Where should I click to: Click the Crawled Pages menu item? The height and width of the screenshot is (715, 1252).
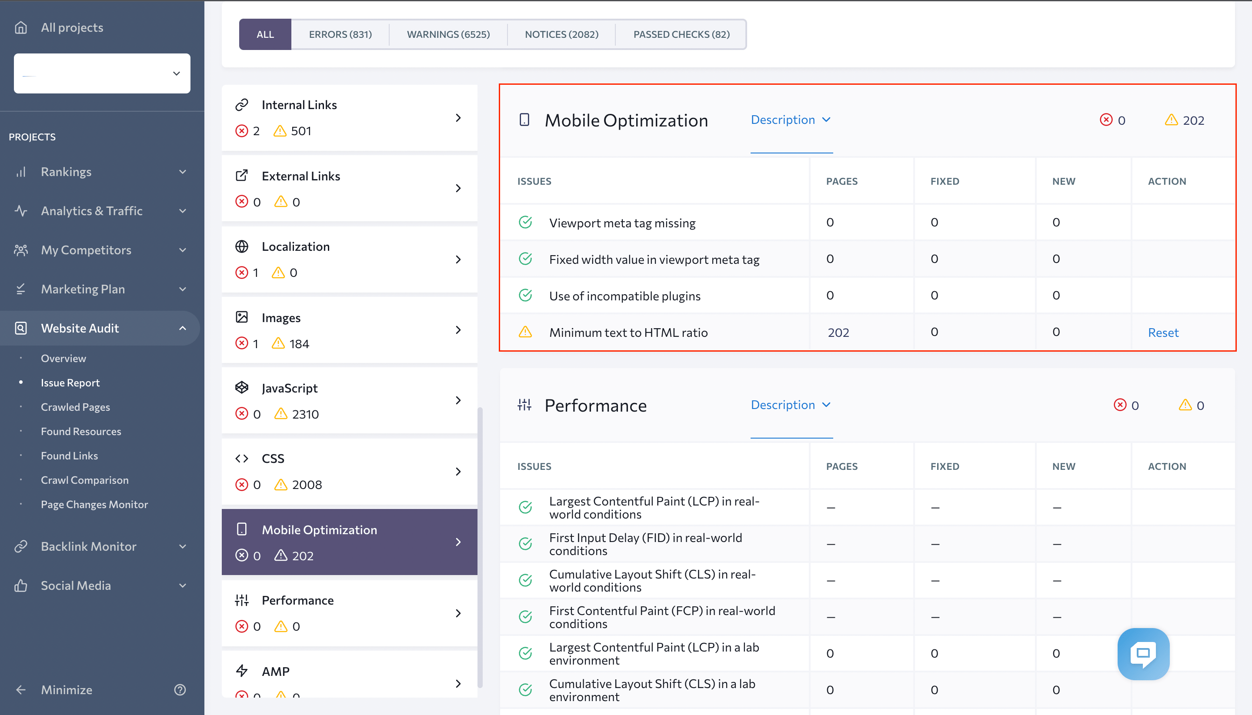[75, 406]
